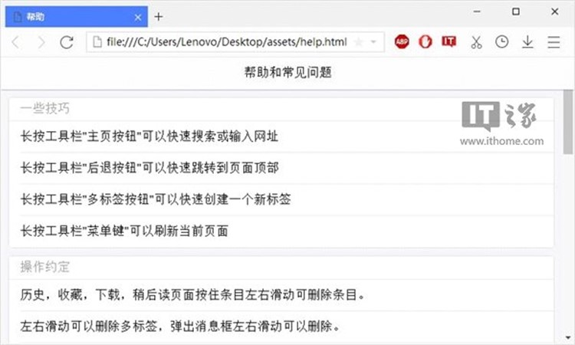Screen dimensions: 575x345
Task: Click the scrollbar down arrow
Action: point(568,338)
